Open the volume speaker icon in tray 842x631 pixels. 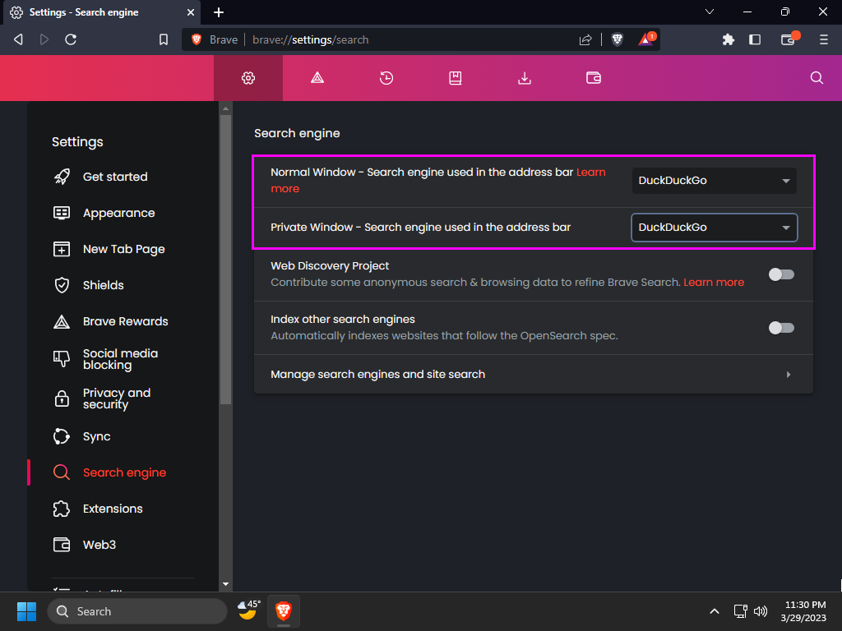click(x=761, y=611)
